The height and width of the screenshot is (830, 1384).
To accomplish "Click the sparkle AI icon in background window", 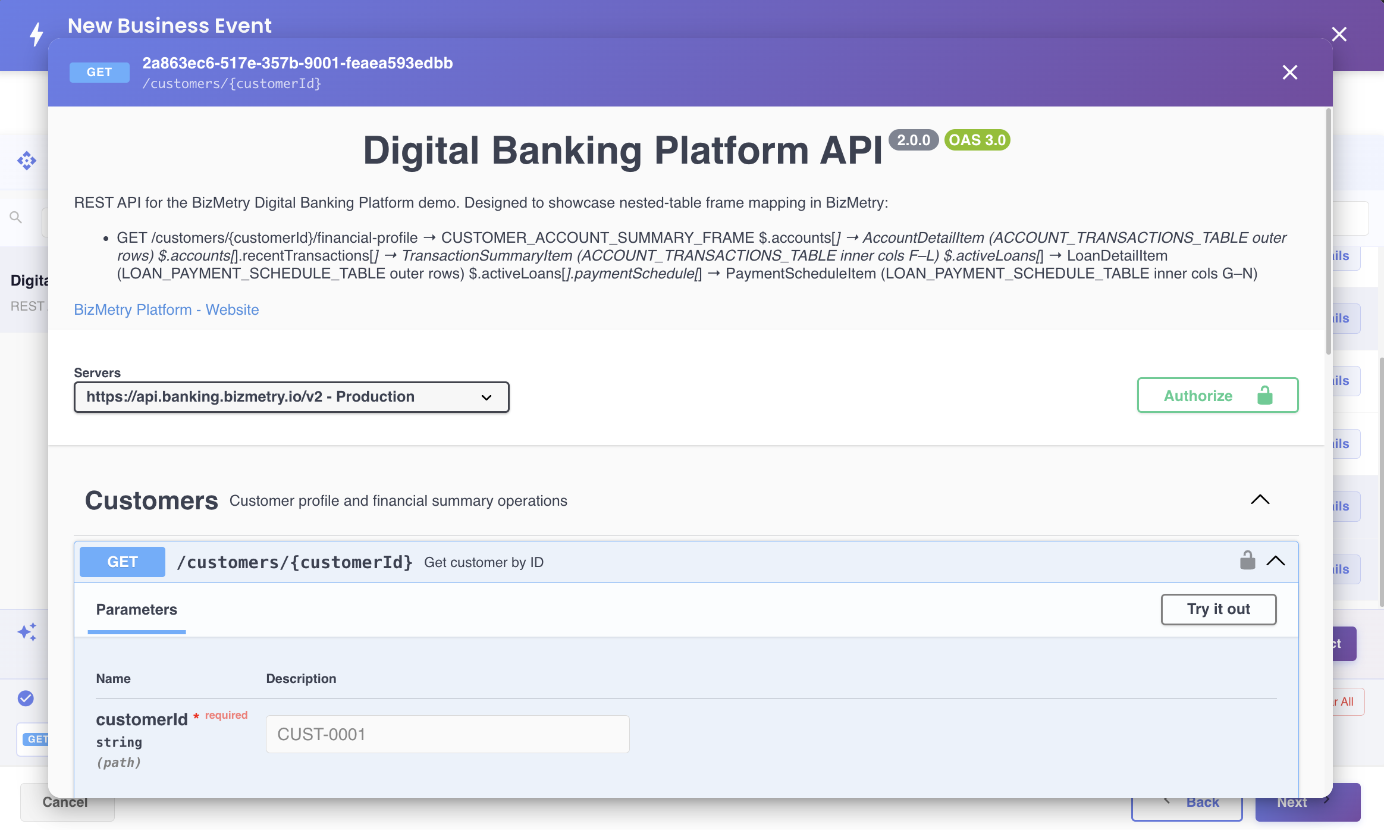I will pyautogui.click(x=27, y=632).
